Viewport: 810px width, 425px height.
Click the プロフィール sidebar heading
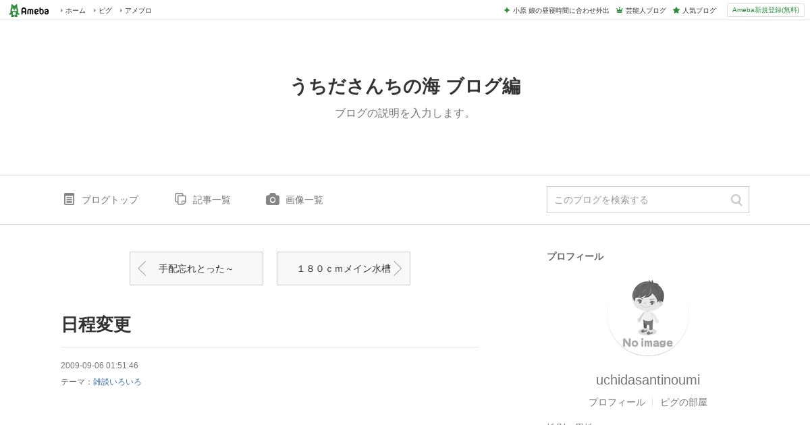[575, 256]
